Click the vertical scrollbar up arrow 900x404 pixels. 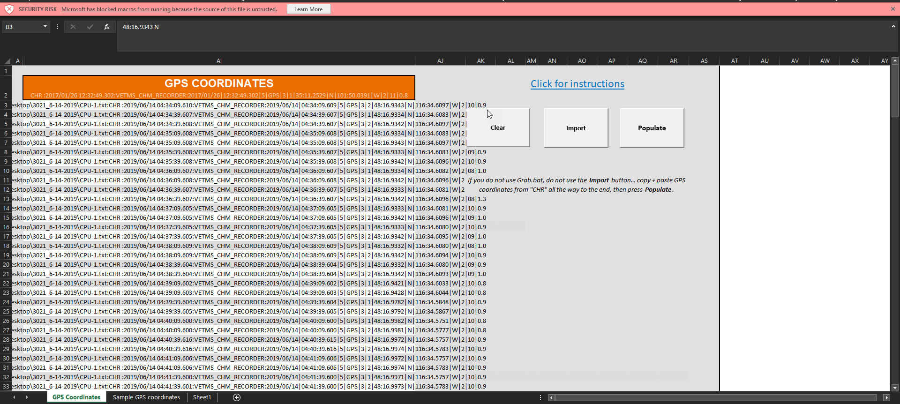tap(895, 60)
